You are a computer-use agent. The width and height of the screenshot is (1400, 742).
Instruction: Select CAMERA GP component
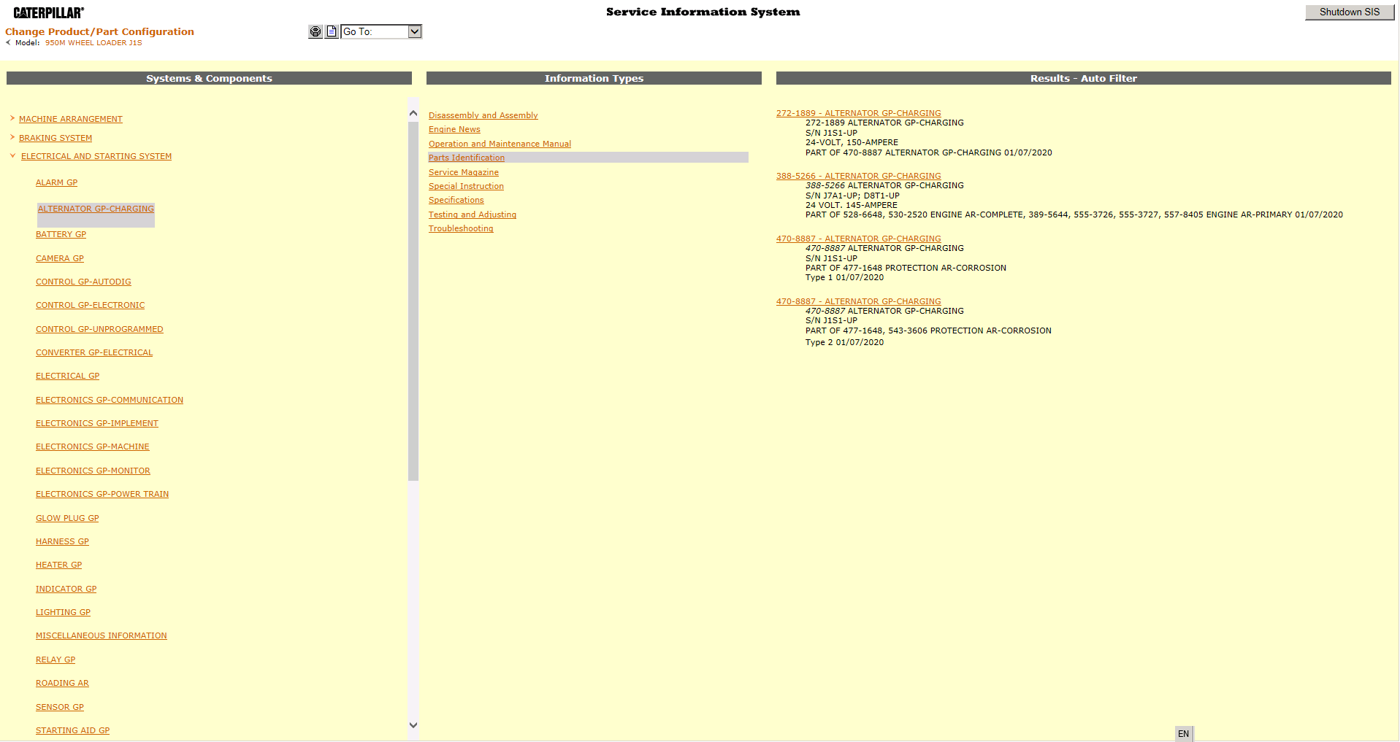60,258
